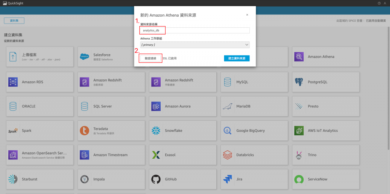Open the user account icon
The image size is (390, 194).
tap(385, 3)
